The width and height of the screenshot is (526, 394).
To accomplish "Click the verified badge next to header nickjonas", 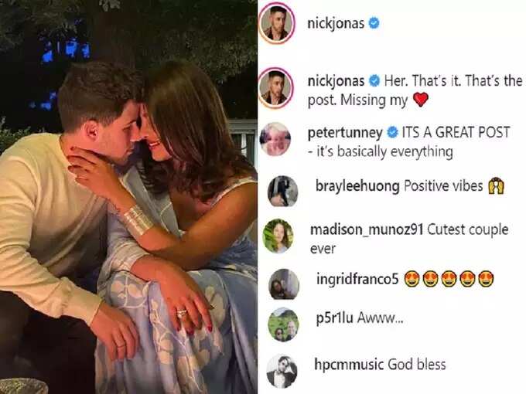I will tap(374, 23).
